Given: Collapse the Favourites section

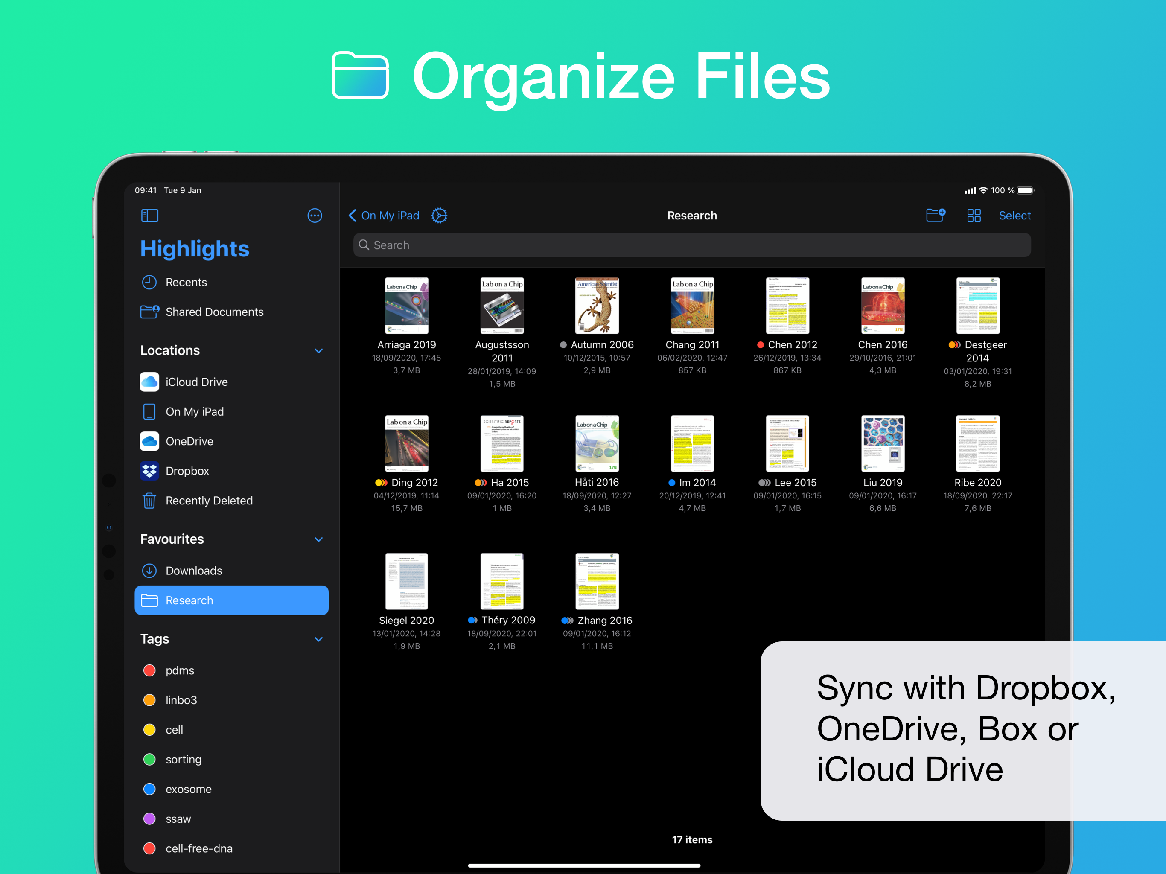Looking at the screenshot, I should tap(318, 539).
